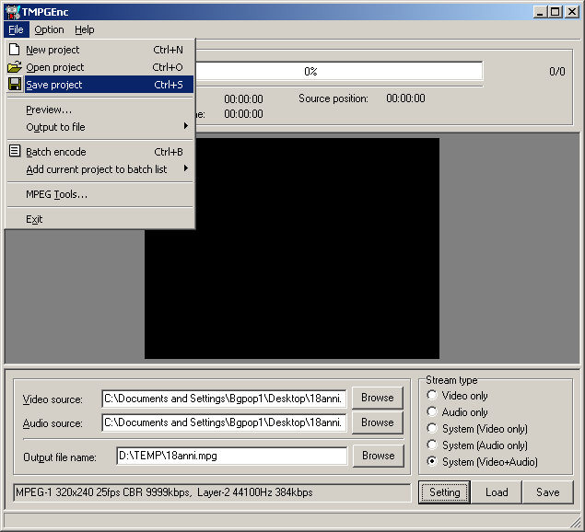Click the MPEG-1 320x240 25fps settings summary
The height and width of the screenshot is (532, 585).
pos(212,492)
